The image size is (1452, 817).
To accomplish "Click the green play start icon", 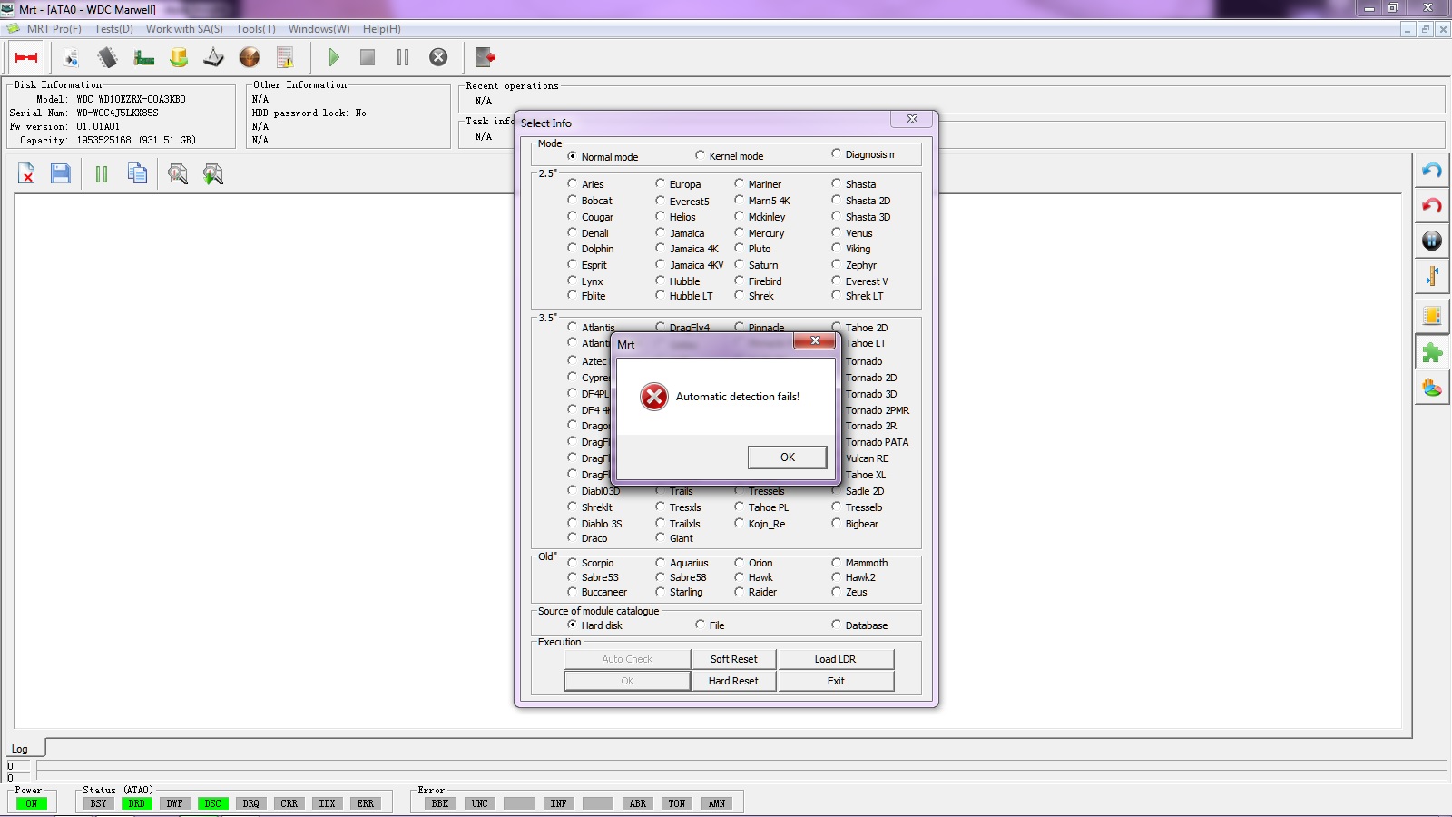I will (333, 57).
